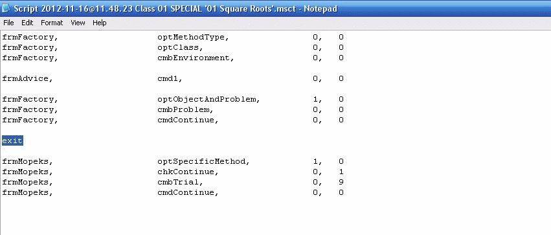
Task: Click on optObjectAndProblem text
Action: [x=208, y=100]
